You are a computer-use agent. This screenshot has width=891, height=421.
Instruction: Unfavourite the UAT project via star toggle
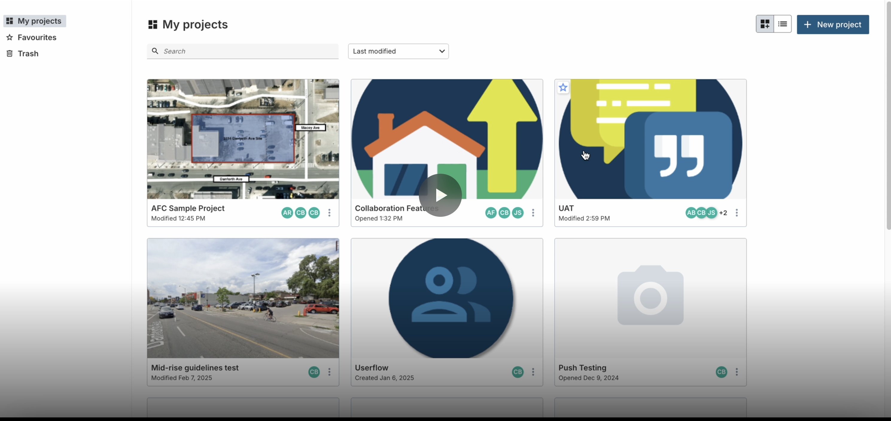pos(563,87)
